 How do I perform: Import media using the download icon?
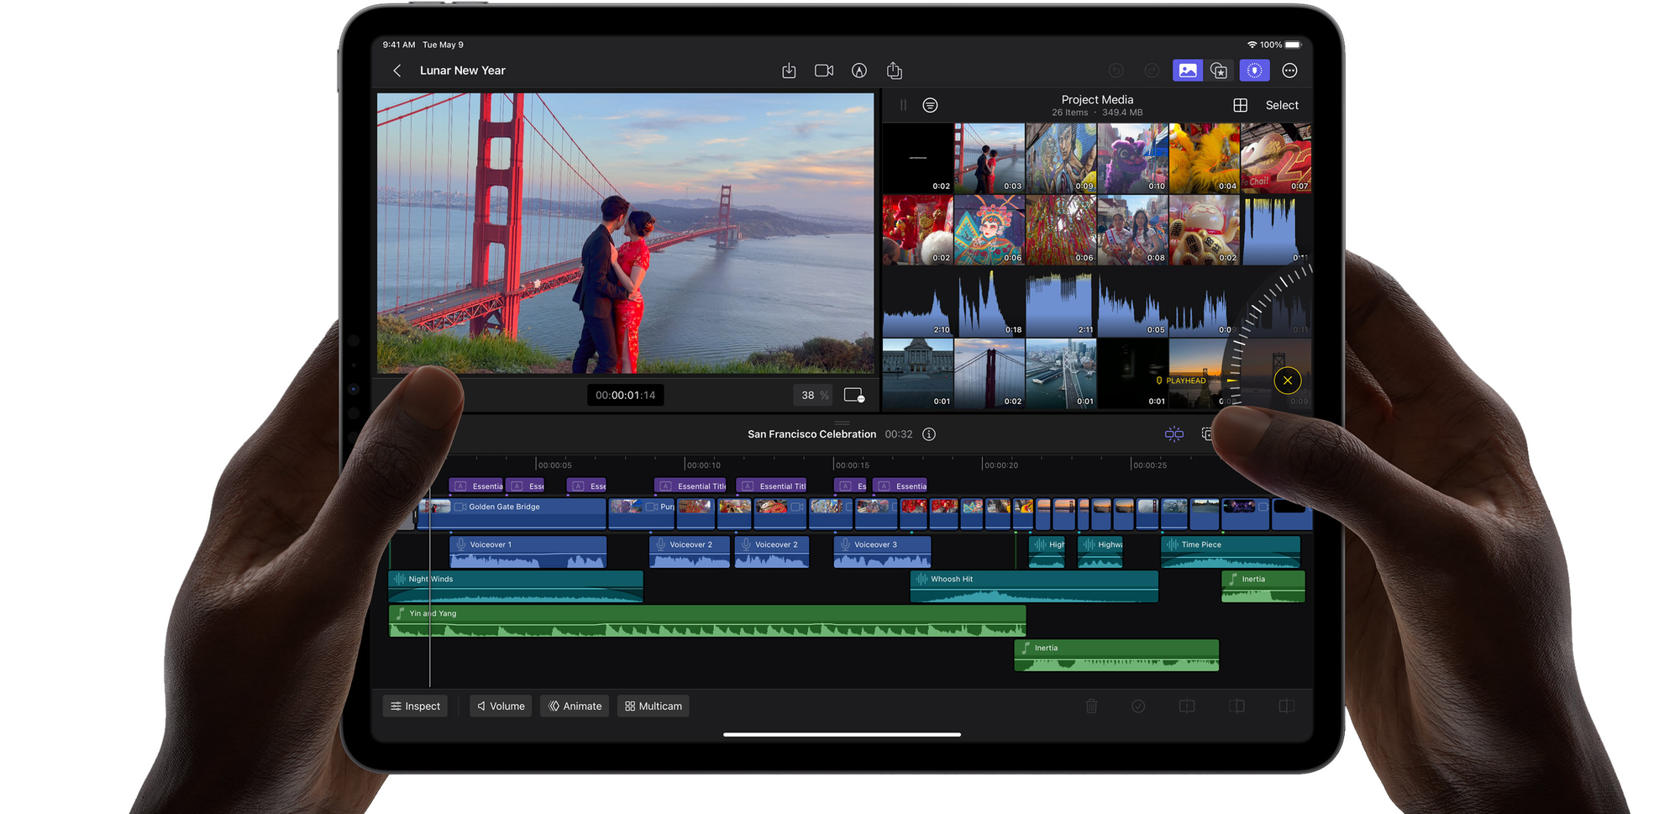click(789, 71)
